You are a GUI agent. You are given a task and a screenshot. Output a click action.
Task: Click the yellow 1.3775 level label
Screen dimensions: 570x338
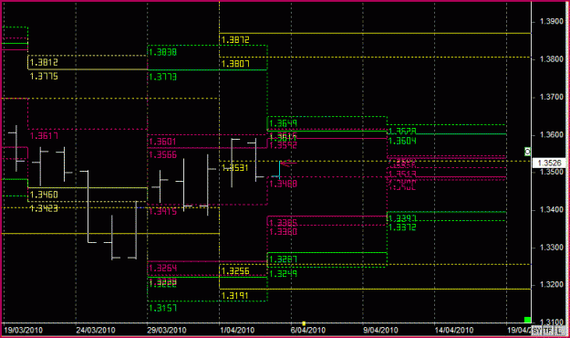pyautogui.click(x=44, y=76)
